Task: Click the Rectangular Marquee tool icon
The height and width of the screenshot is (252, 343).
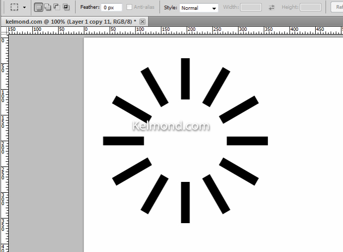Action: [14, 7]
